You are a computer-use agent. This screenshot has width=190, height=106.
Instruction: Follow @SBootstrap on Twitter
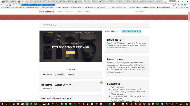coord(128,31)
